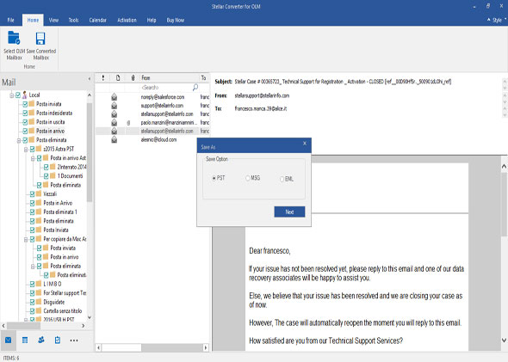Collapse the Posta in arrivo Astra subfolder node
Screen dimensions: 508x362
pos(33,158)
